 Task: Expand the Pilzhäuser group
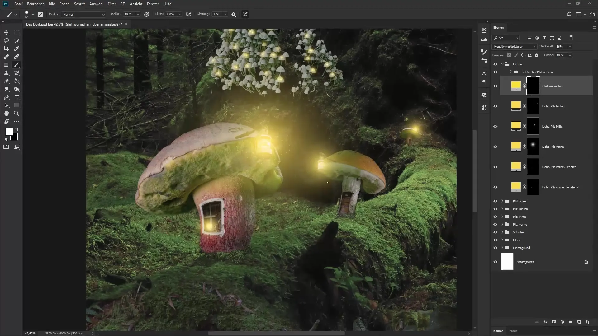coord(502,201)
